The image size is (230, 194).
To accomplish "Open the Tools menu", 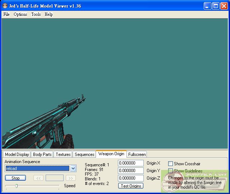I will [36, 14].
